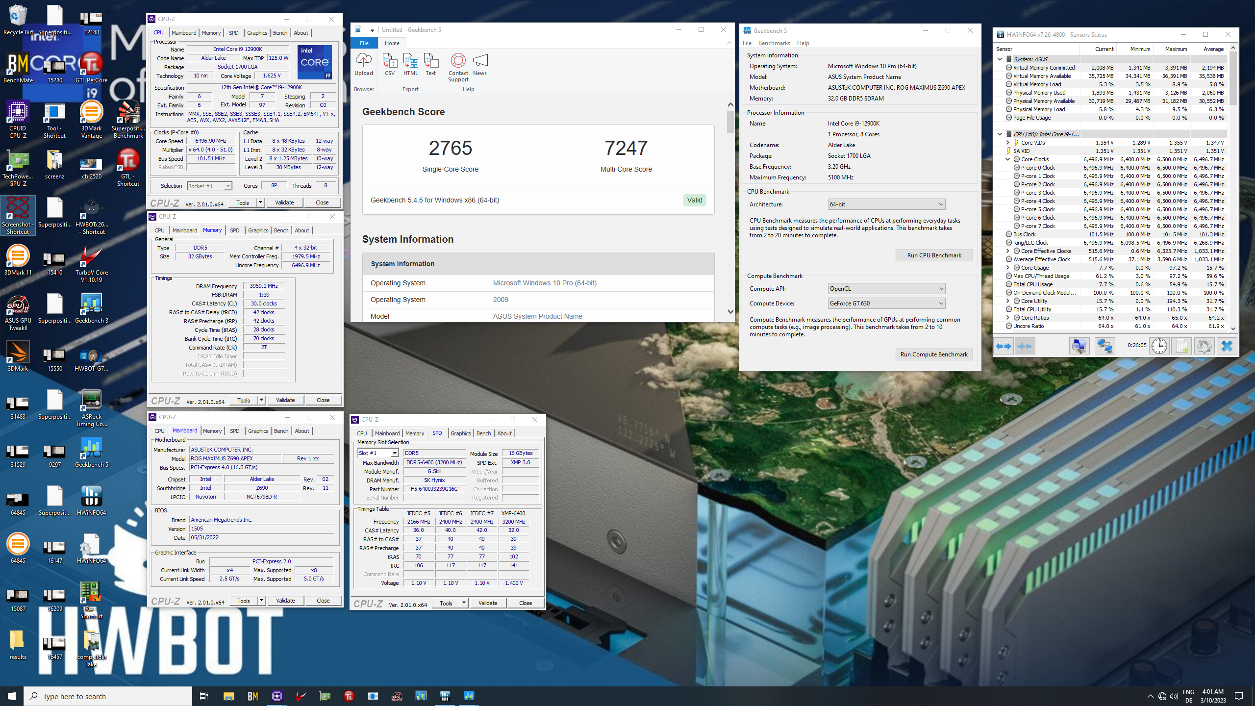Open the results folder on desktop
This screenshot has width=1255, height=706.
18,645
